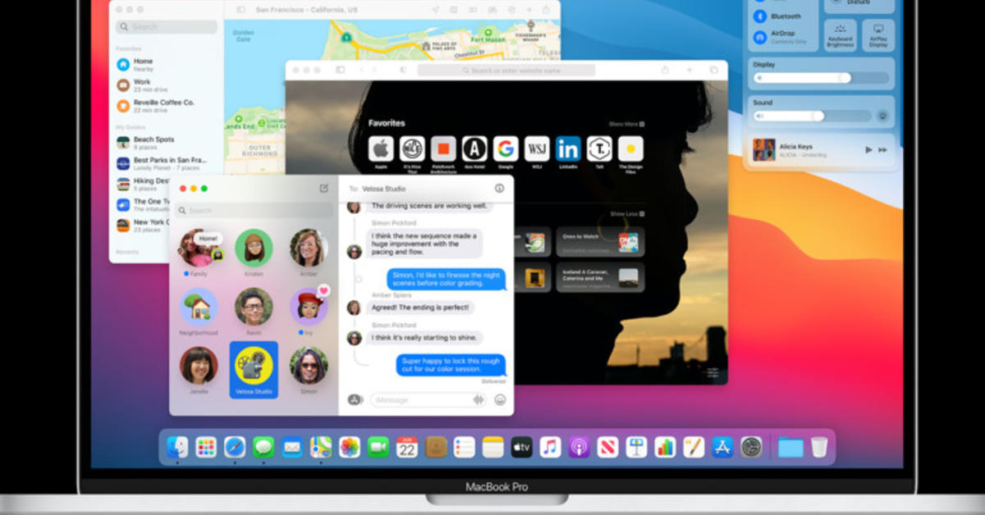Select the Velosa Studio conversation

point(254,369)
